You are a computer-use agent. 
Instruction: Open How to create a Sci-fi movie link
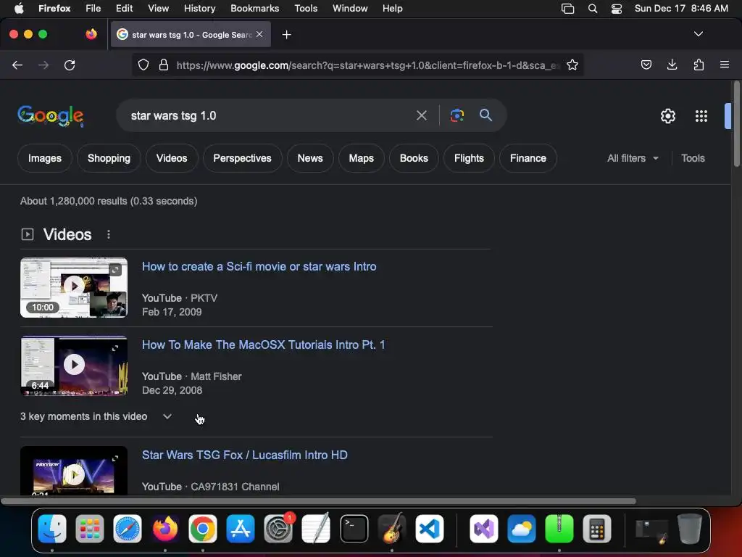click(259, 266)
